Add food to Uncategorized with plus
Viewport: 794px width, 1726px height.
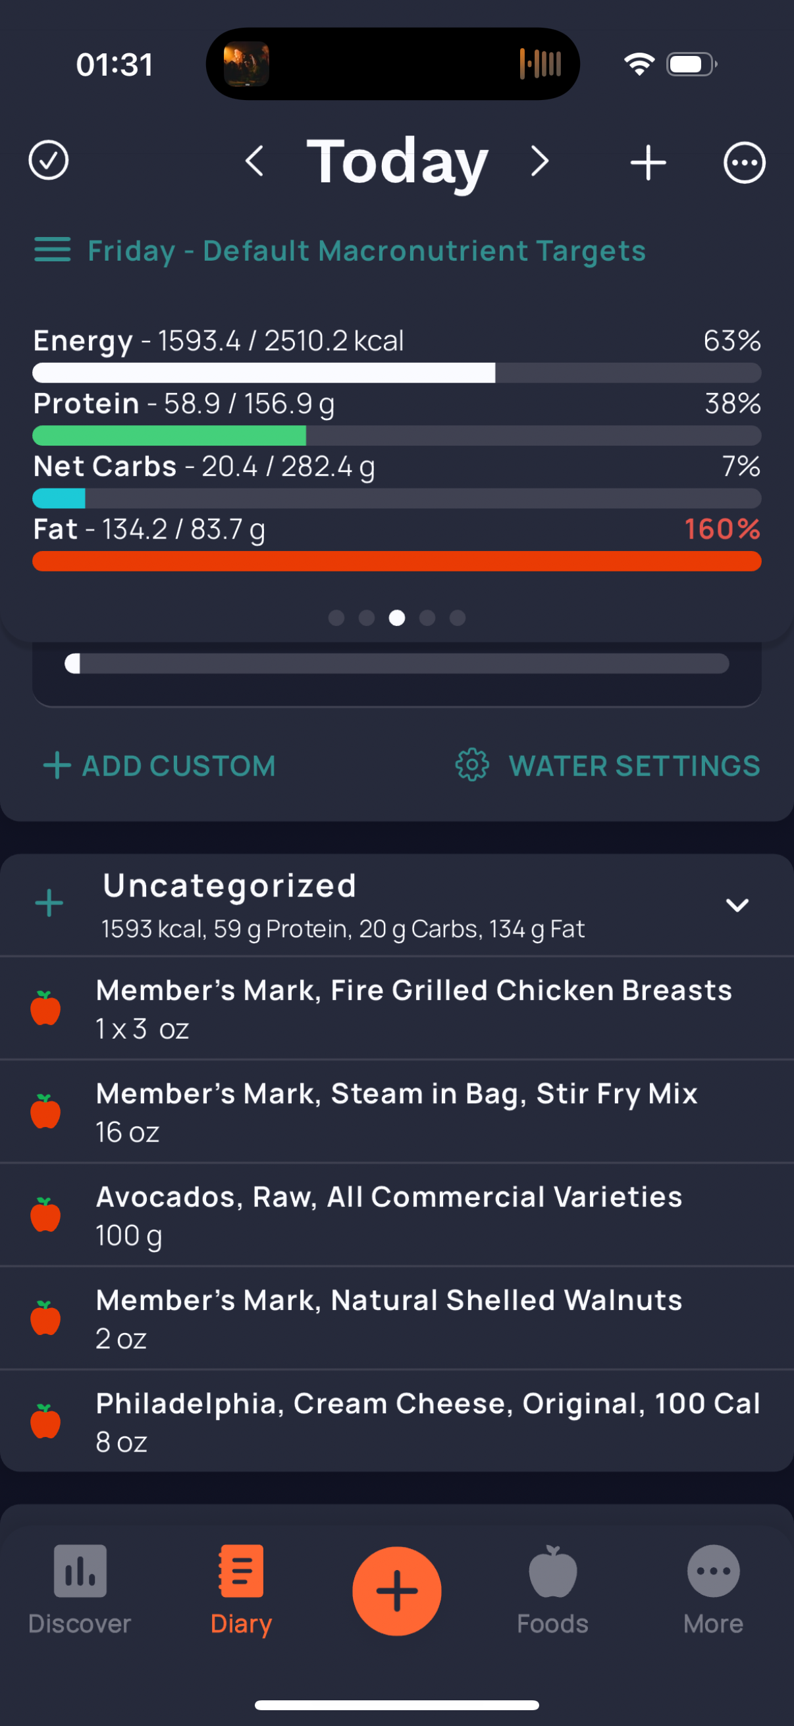click(x=49, y=903)
